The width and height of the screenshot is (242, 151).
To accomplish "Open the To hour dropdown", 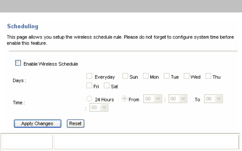I will click(213, 99).
